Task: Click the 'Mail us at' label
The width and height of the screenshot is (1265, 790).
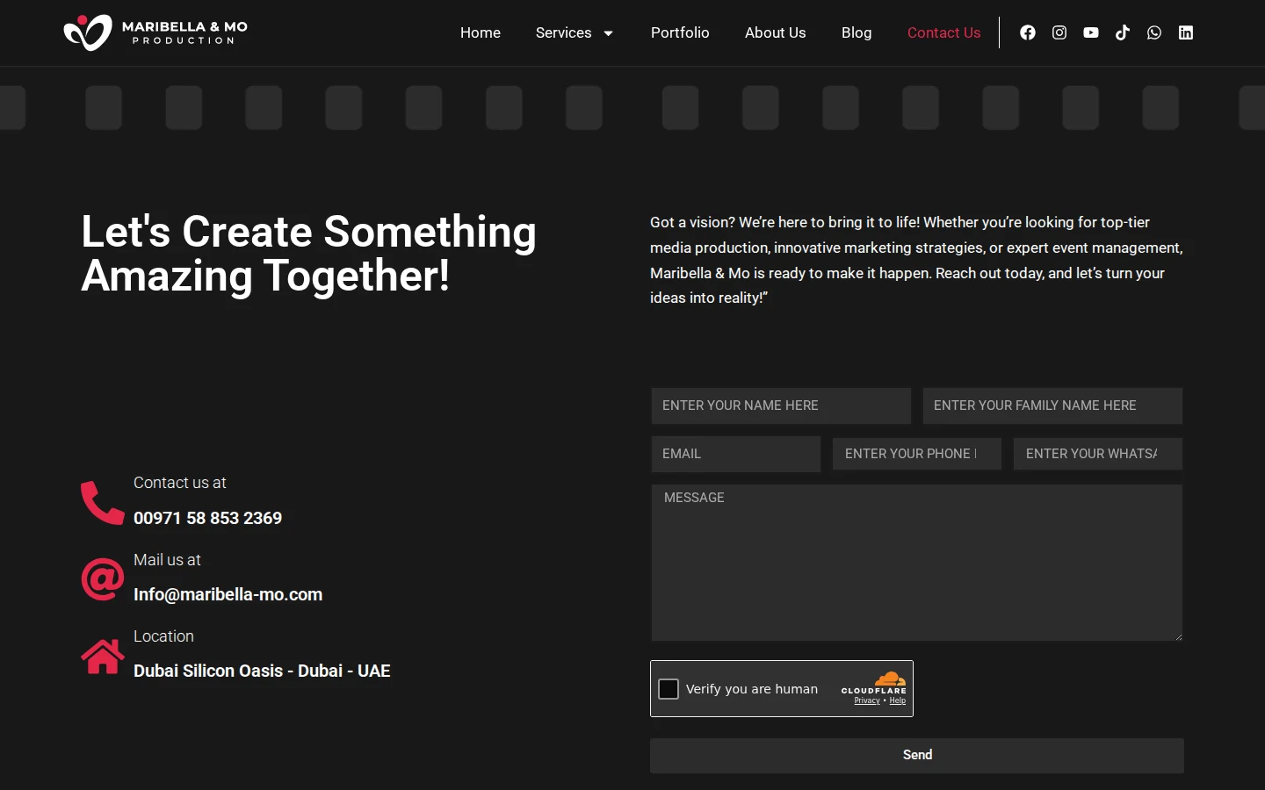Action: tap(167, 560)
